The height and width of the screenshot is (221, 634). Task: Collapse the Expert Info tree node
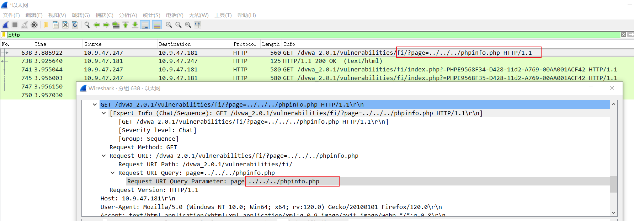click(103, 113)
